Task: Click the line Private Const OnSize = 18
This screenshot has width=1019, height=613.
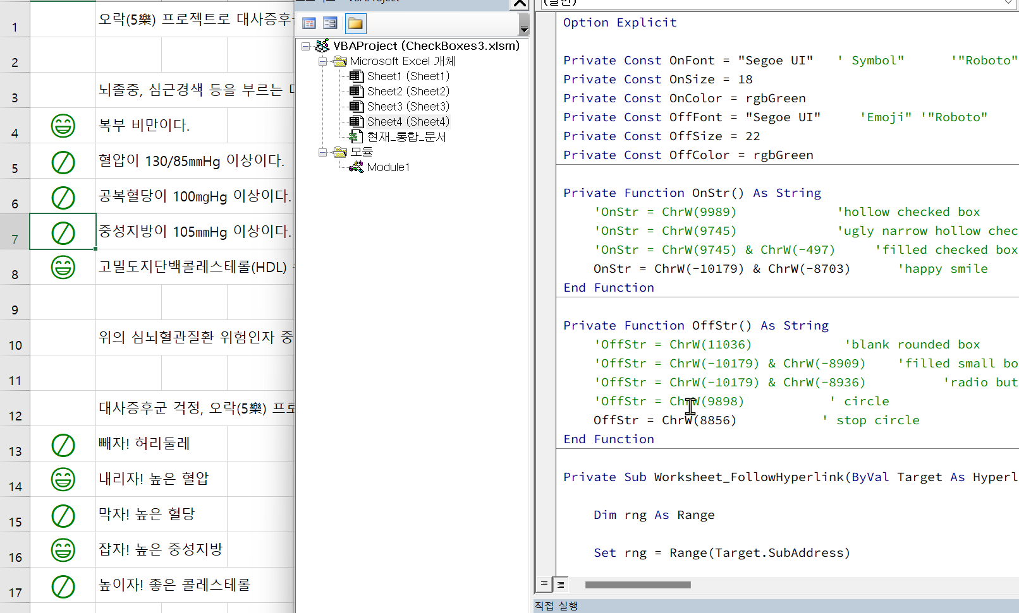Action: click(x=658, y=80)
